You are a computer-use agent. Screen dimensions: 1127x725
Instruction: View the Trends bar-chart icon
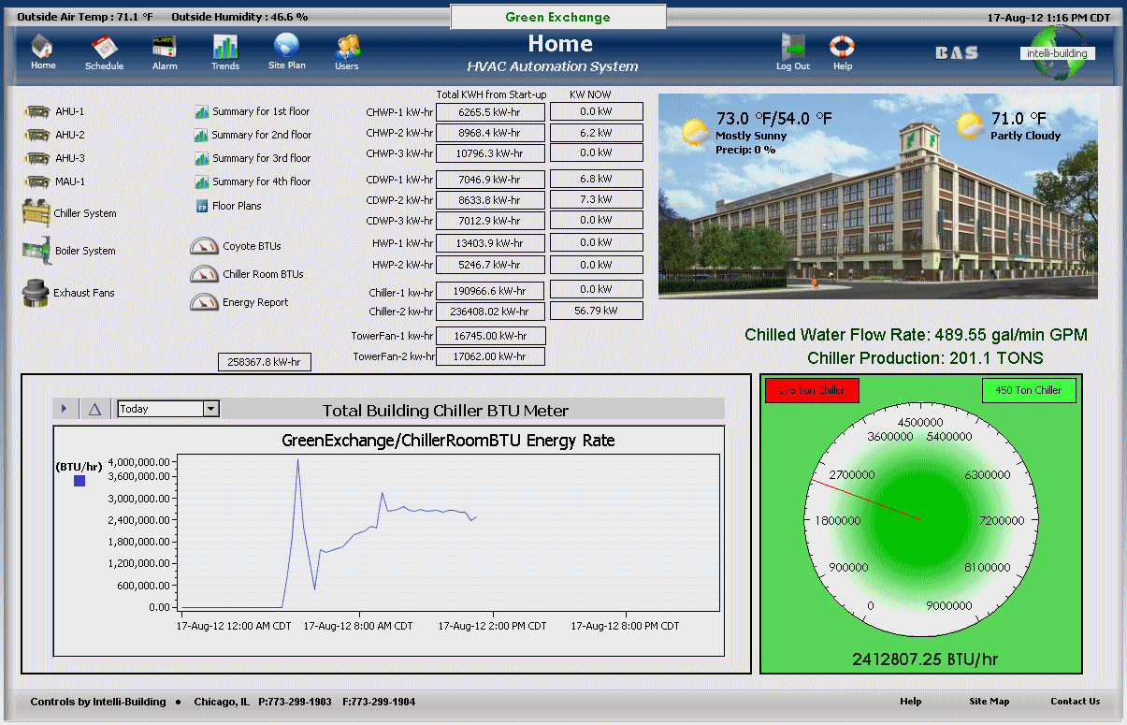click(x=224, y=45)
